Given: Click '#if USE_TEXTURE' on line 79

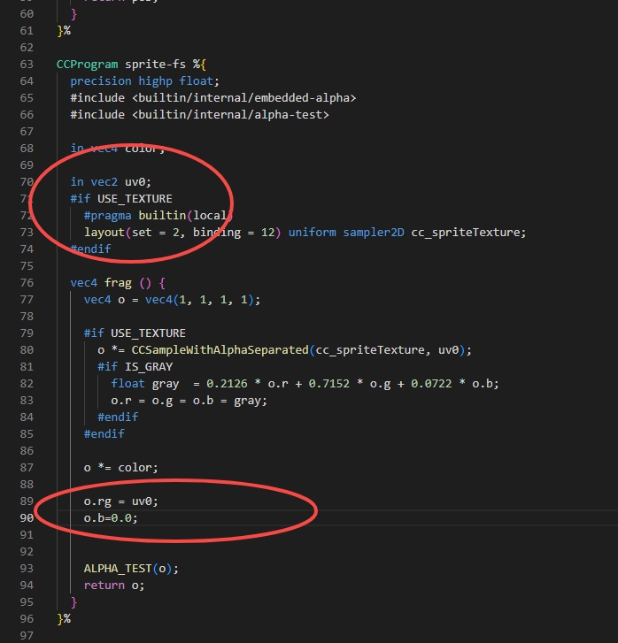Looking at the screenshot, I should point(135,333).
